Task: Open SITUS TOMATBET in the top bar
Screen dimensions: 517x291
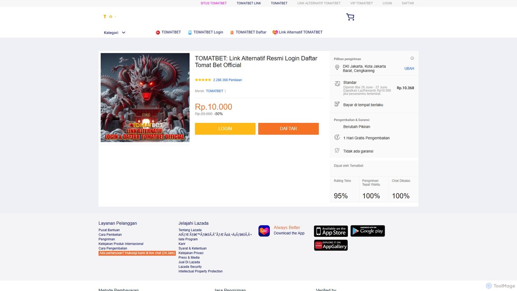Action: (x=214, y=3)
